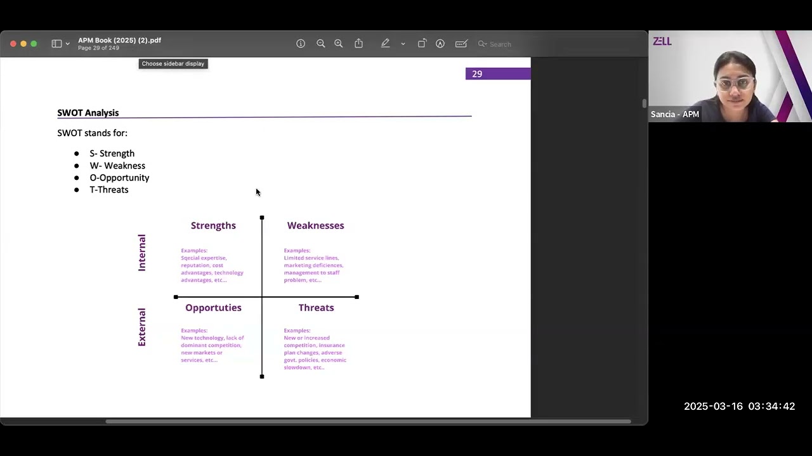This screenshot has height=456, width=812.
Task: Click the Threats quadrant heading
Action: click(316, 308)
